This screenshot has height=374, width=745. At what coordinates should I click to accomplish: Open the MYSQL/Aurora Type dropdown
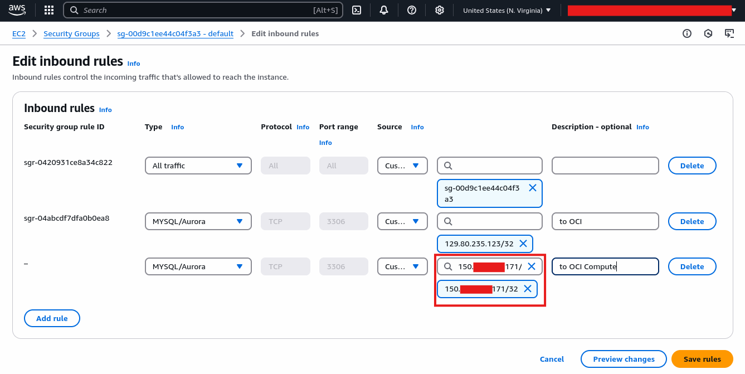click(x=198, y=221)
